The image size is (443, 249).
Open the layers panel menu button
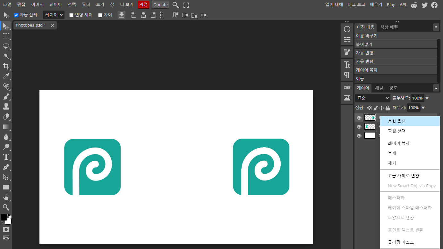436,88
